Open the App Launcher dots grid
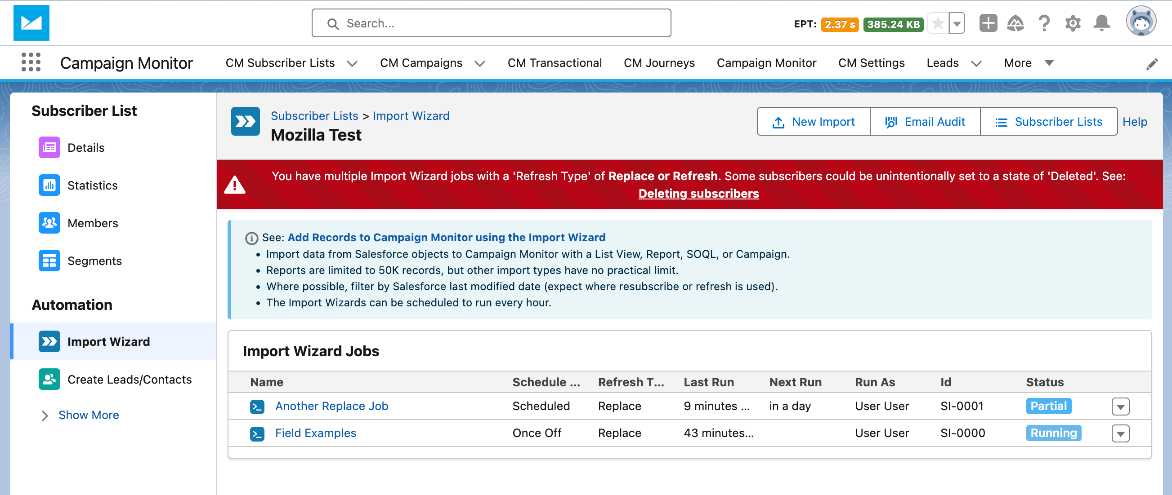The image size is (1172, 495). (31, 62)
